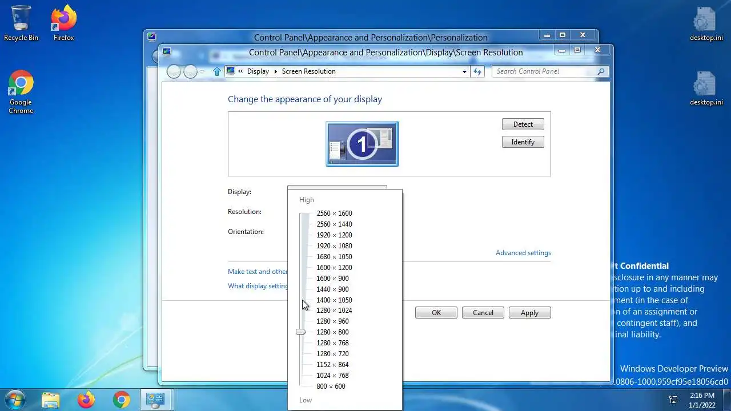
Task: Set resolution to 2560 × 1440
Action: [334, 224]
